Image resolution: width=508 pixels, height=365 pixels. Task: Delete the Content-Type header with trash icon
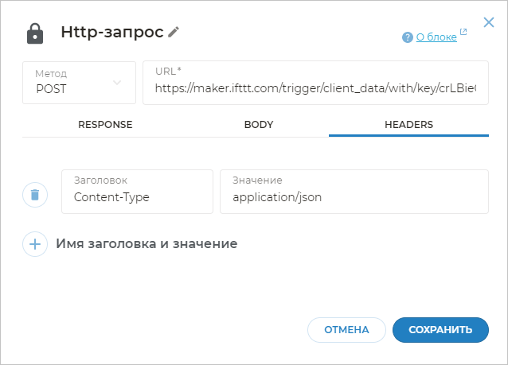click(35, 194)
